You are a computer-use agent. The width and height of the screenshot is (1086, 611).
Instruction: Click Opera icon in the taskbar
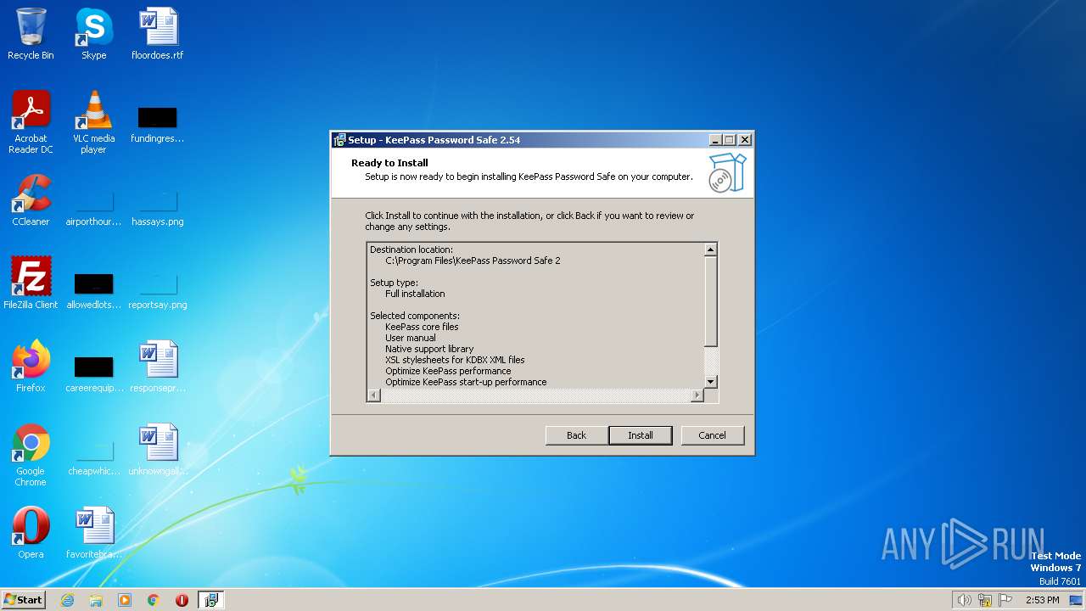pos(182,600)
